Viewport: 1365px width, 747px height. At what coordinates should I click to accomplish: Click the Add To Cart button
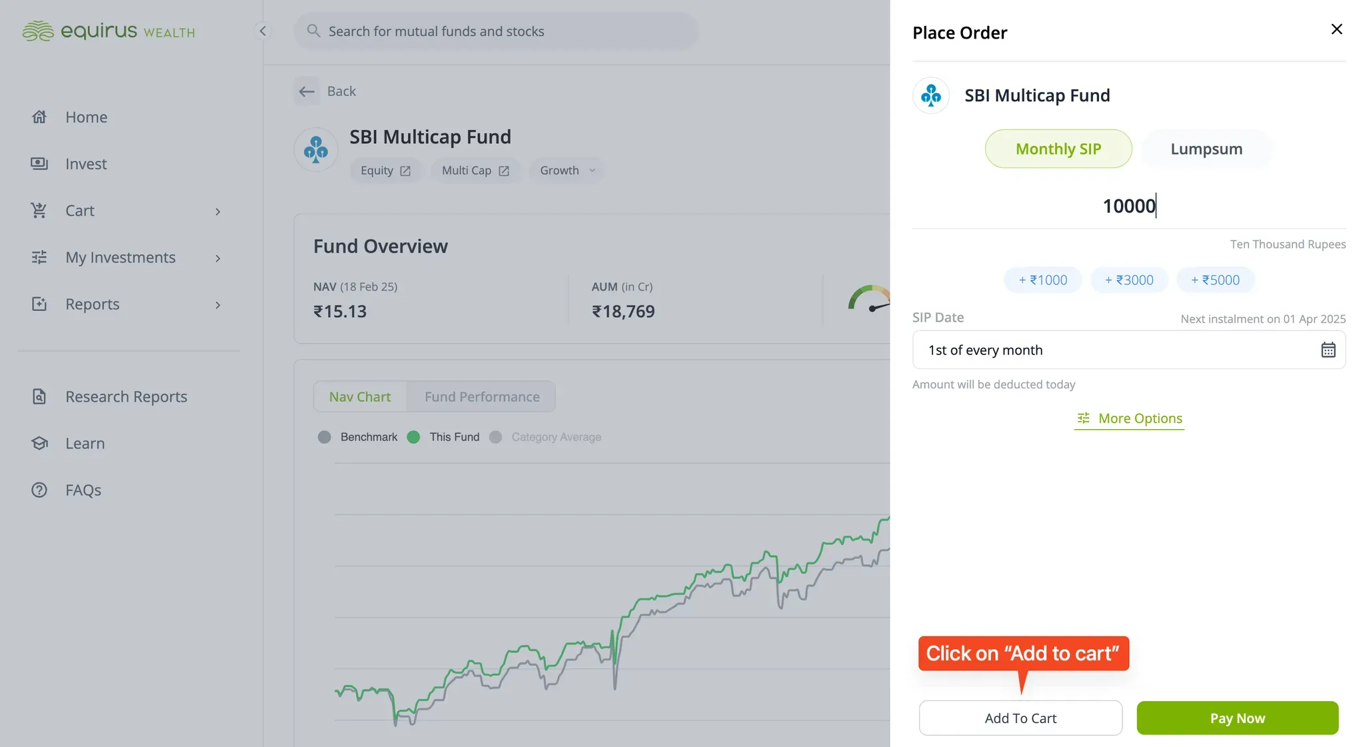(x=1020, y=718)
